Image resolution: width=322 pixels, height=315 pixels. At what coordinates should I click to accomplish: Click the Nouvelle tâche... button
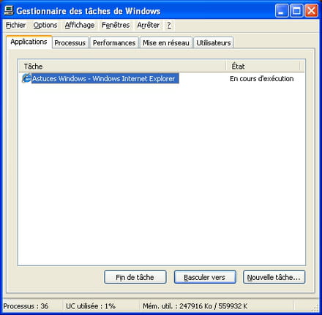274,277
